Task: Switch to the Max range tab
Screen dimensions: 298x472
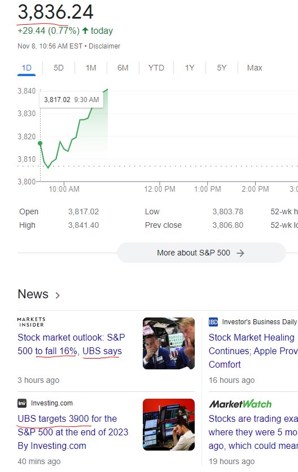Action: (255, 68)
